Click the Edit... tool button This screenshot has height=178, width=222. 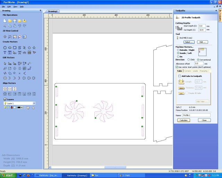click(x=203, y=42)
